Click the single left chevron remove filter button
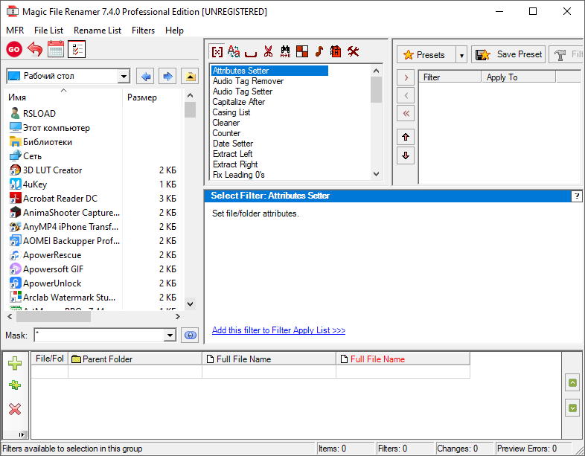The height and width of the screenshot is (456, 585). click(406, 95)
